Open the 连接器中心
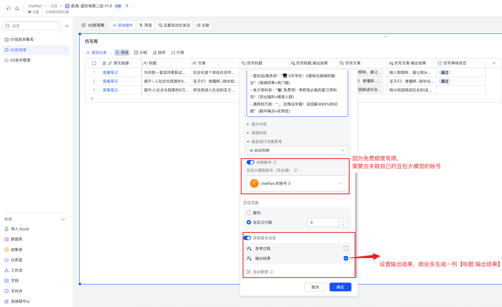502x307 pixels. click(x=20, y=301)
